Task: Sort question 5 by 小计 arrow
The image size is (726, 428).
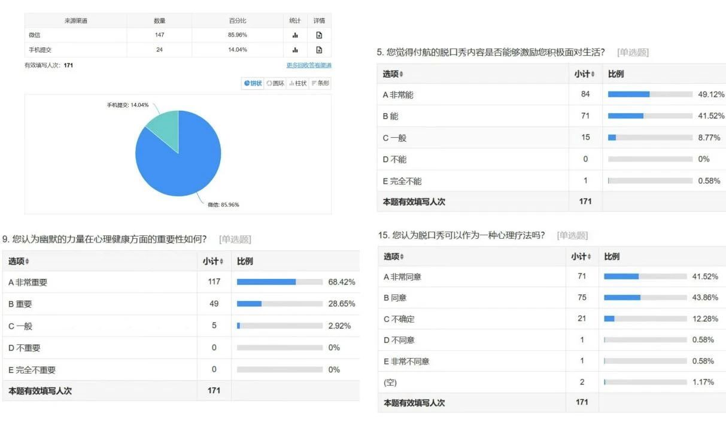Action: click(594, 74)
